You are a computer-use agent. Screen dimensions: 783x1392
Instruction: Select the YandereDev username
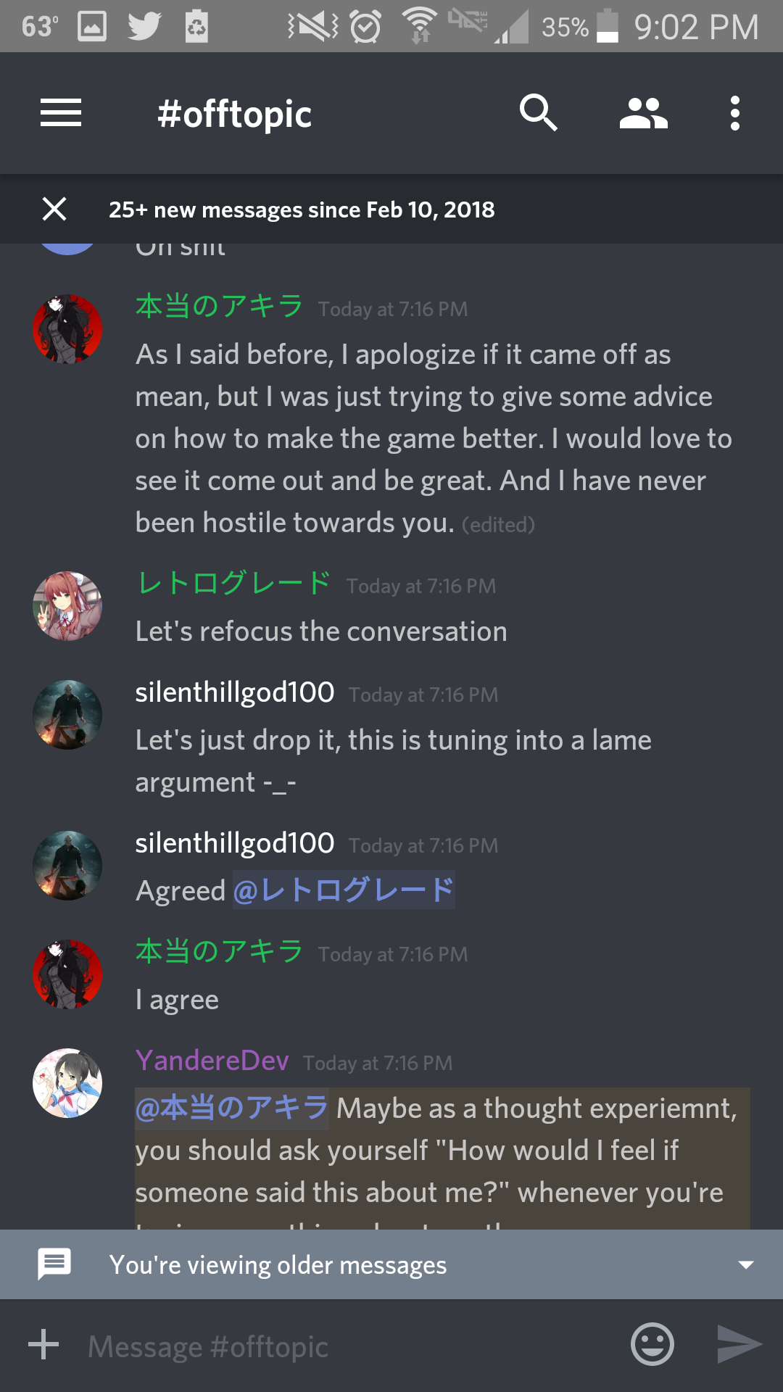pyautogui.click(x=212, y=1061)
